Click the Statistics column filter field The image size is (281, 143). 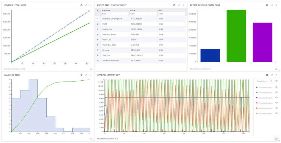click(x=114, y=14)
